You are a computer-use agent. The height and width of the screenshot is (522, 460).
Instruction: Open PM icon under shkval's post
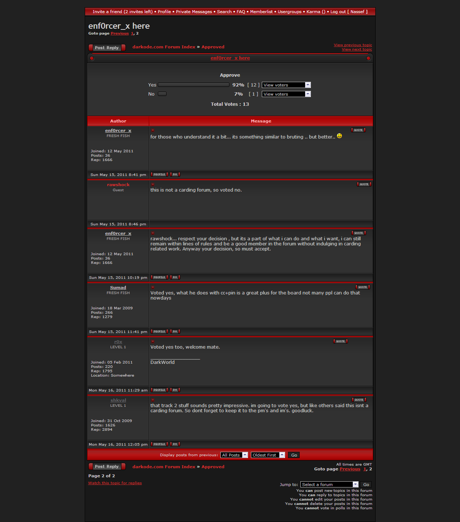tap(175, 444)
